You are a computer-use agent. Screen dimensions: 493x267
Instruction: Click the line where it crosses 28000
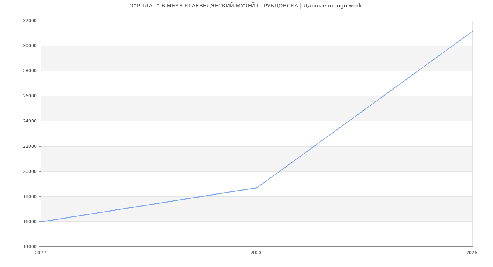[x=418, y=71]
